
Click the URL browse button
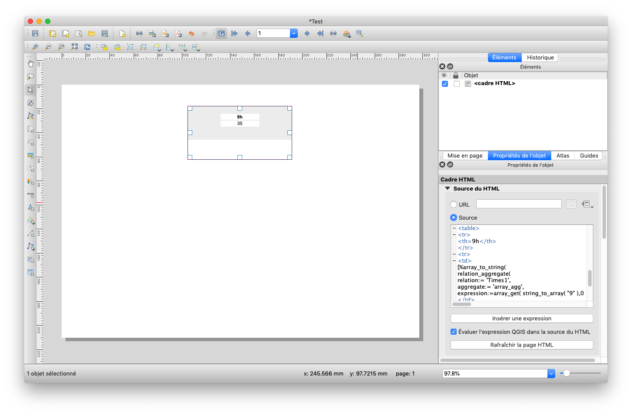(x=572, y=204)
